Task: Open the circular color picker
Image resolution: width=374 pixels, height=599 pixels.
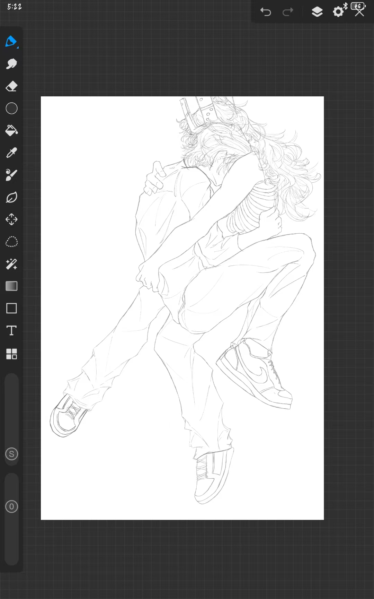Action: coord(11,108)
